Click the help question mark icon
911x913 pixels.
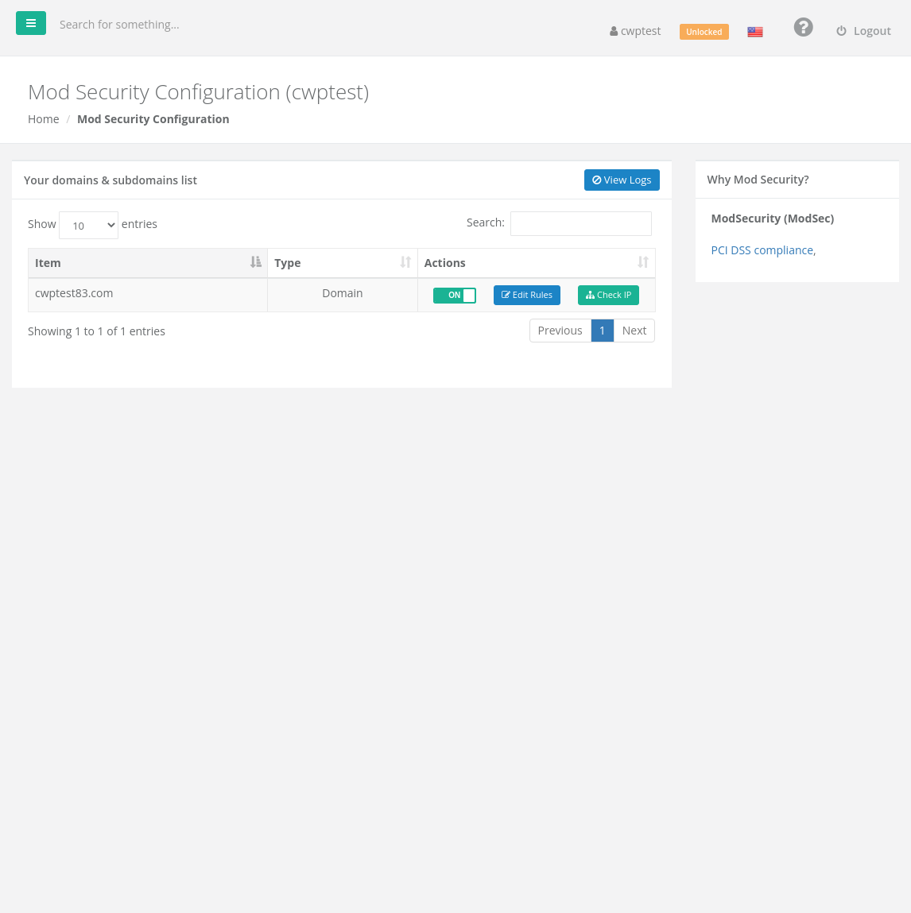(803, 27)
